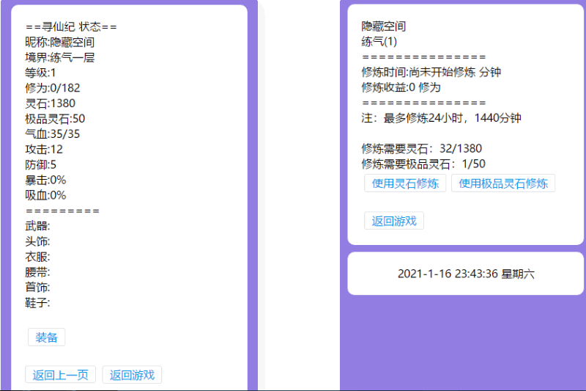Select the 境界:练气一层 text
The width and height of the screenshot is (586, 391).
(59, 57)
